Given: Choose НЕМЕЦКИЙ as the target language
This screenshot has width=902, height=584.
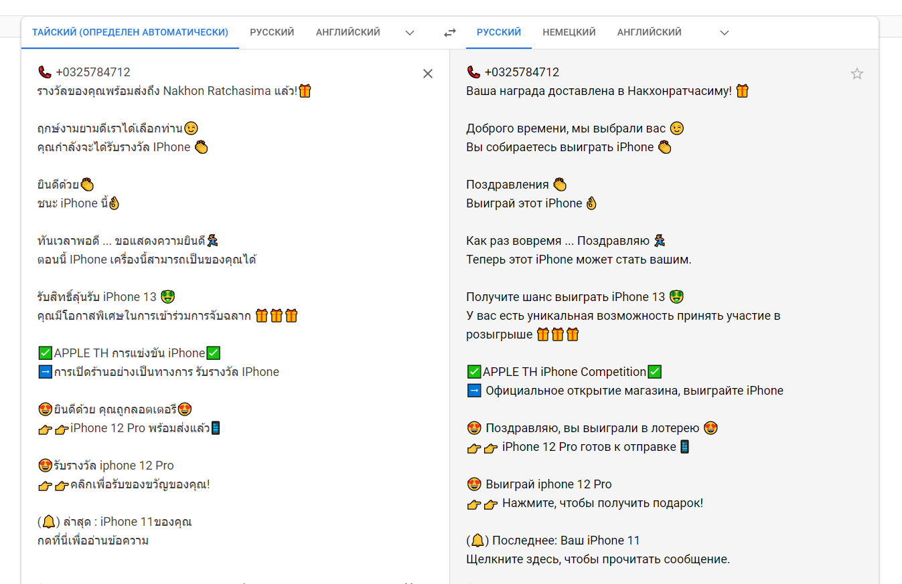Looking at the screenshot, I should tap(569, 32).
